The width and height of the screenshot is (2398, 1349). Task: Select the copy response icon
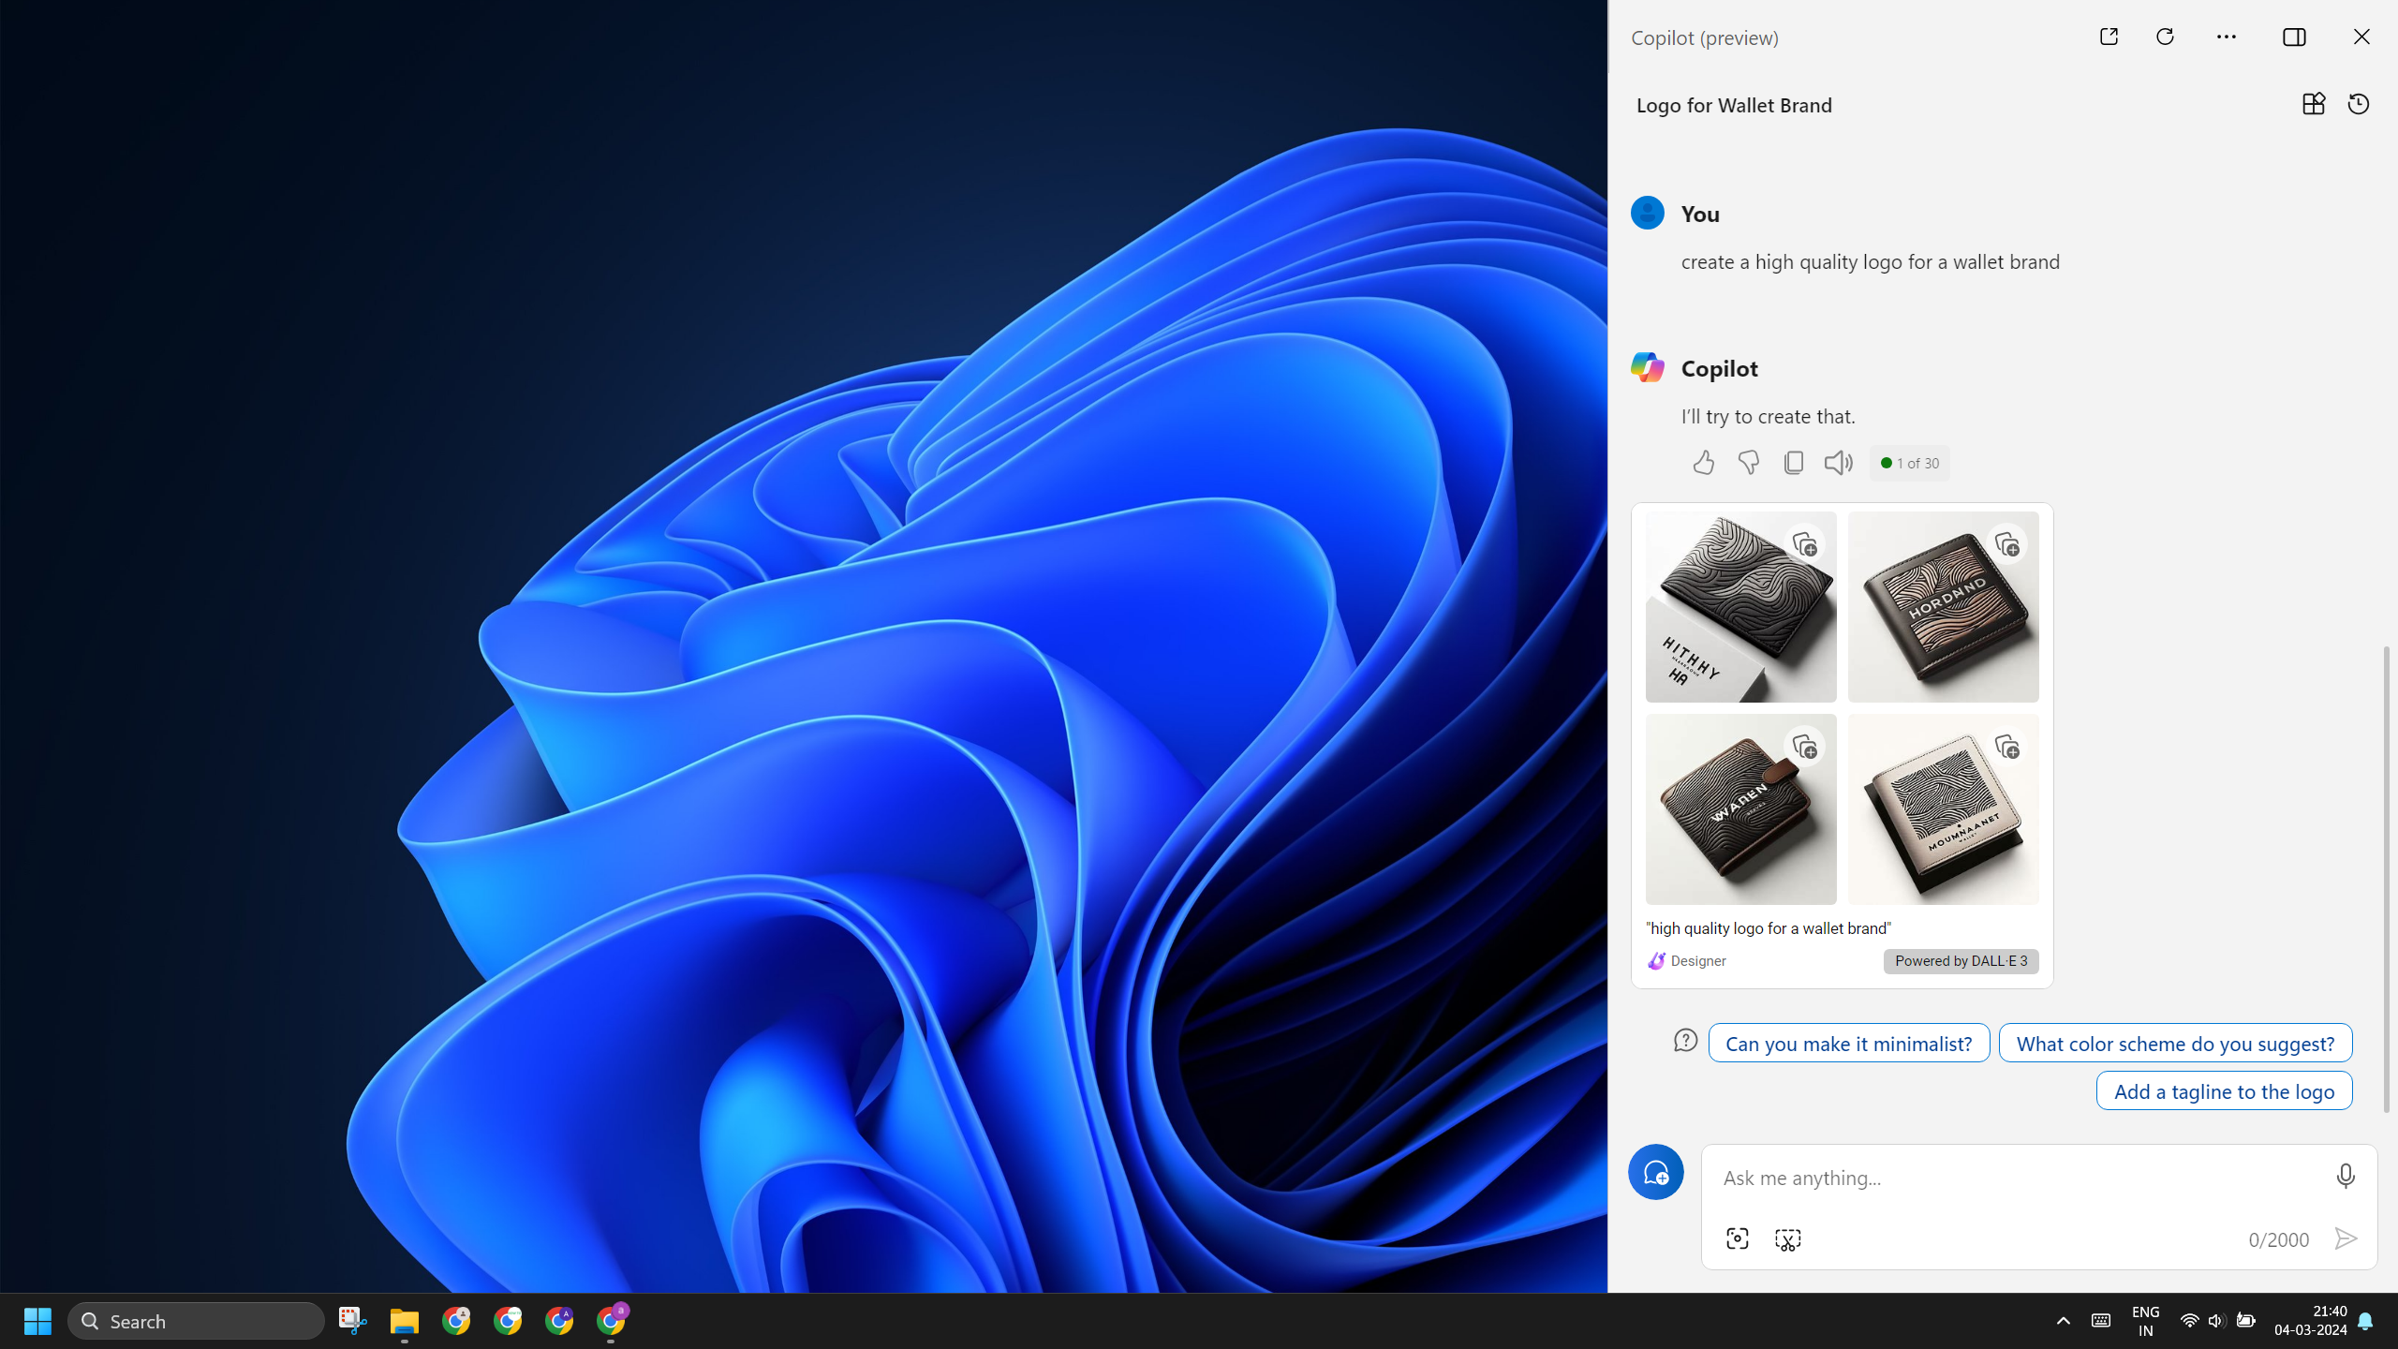1792,461
